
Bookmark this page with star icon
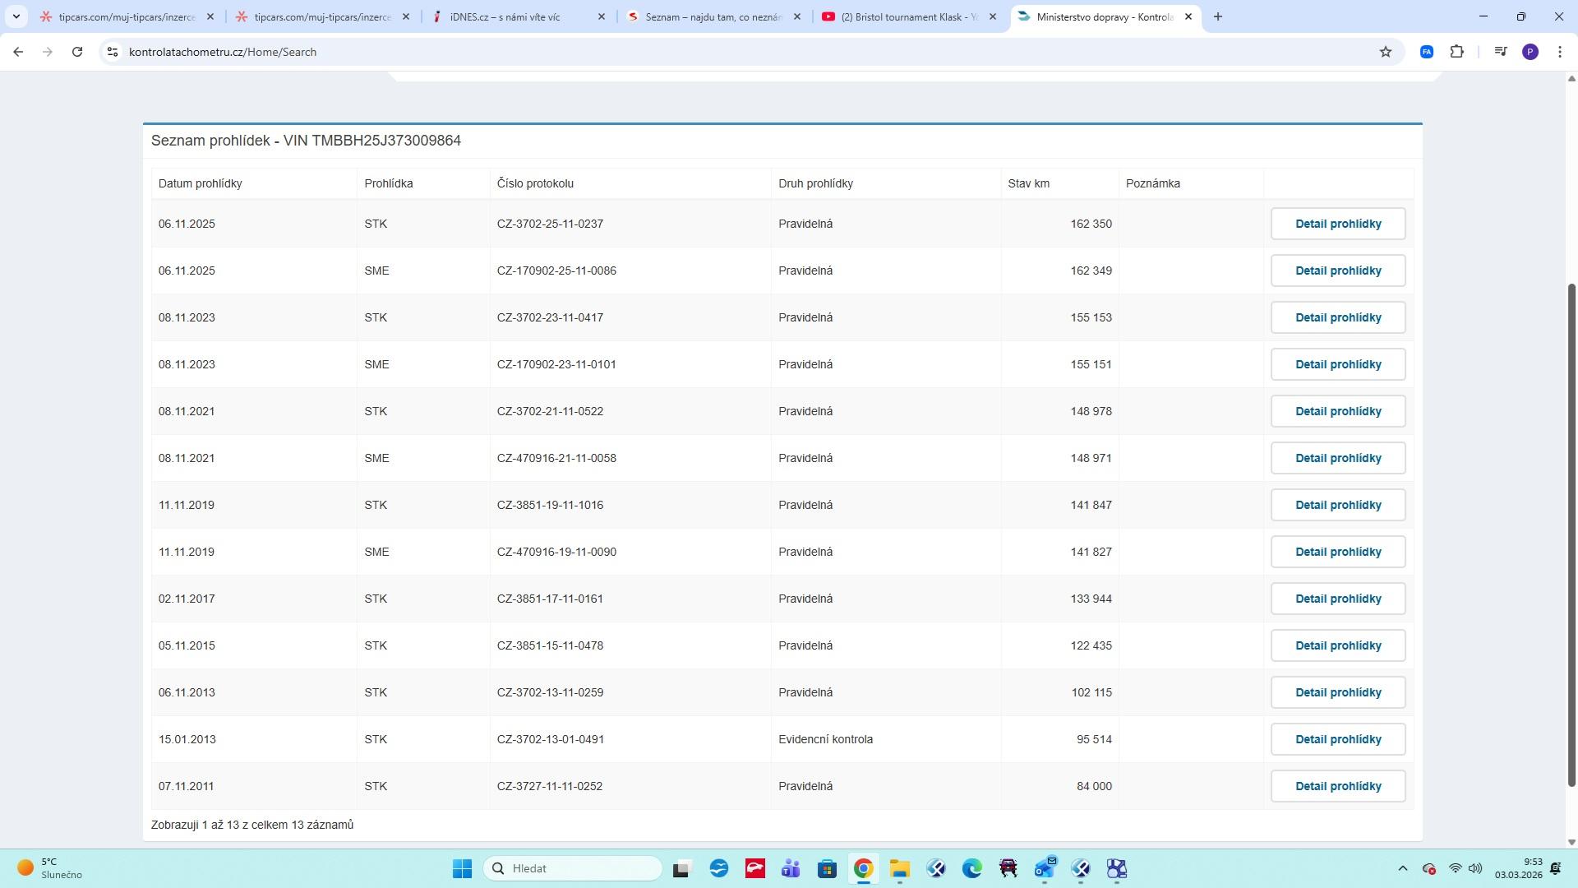[x=1386, y=52]
